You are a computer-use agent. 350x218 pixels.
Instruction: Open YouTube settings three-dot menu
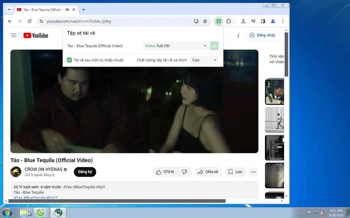(x=238, y=35)
